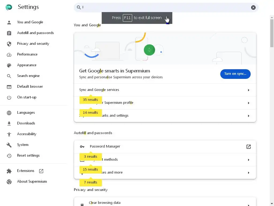
Task: Expand the payment methods row arrow
Action: [x=249, y=160]
